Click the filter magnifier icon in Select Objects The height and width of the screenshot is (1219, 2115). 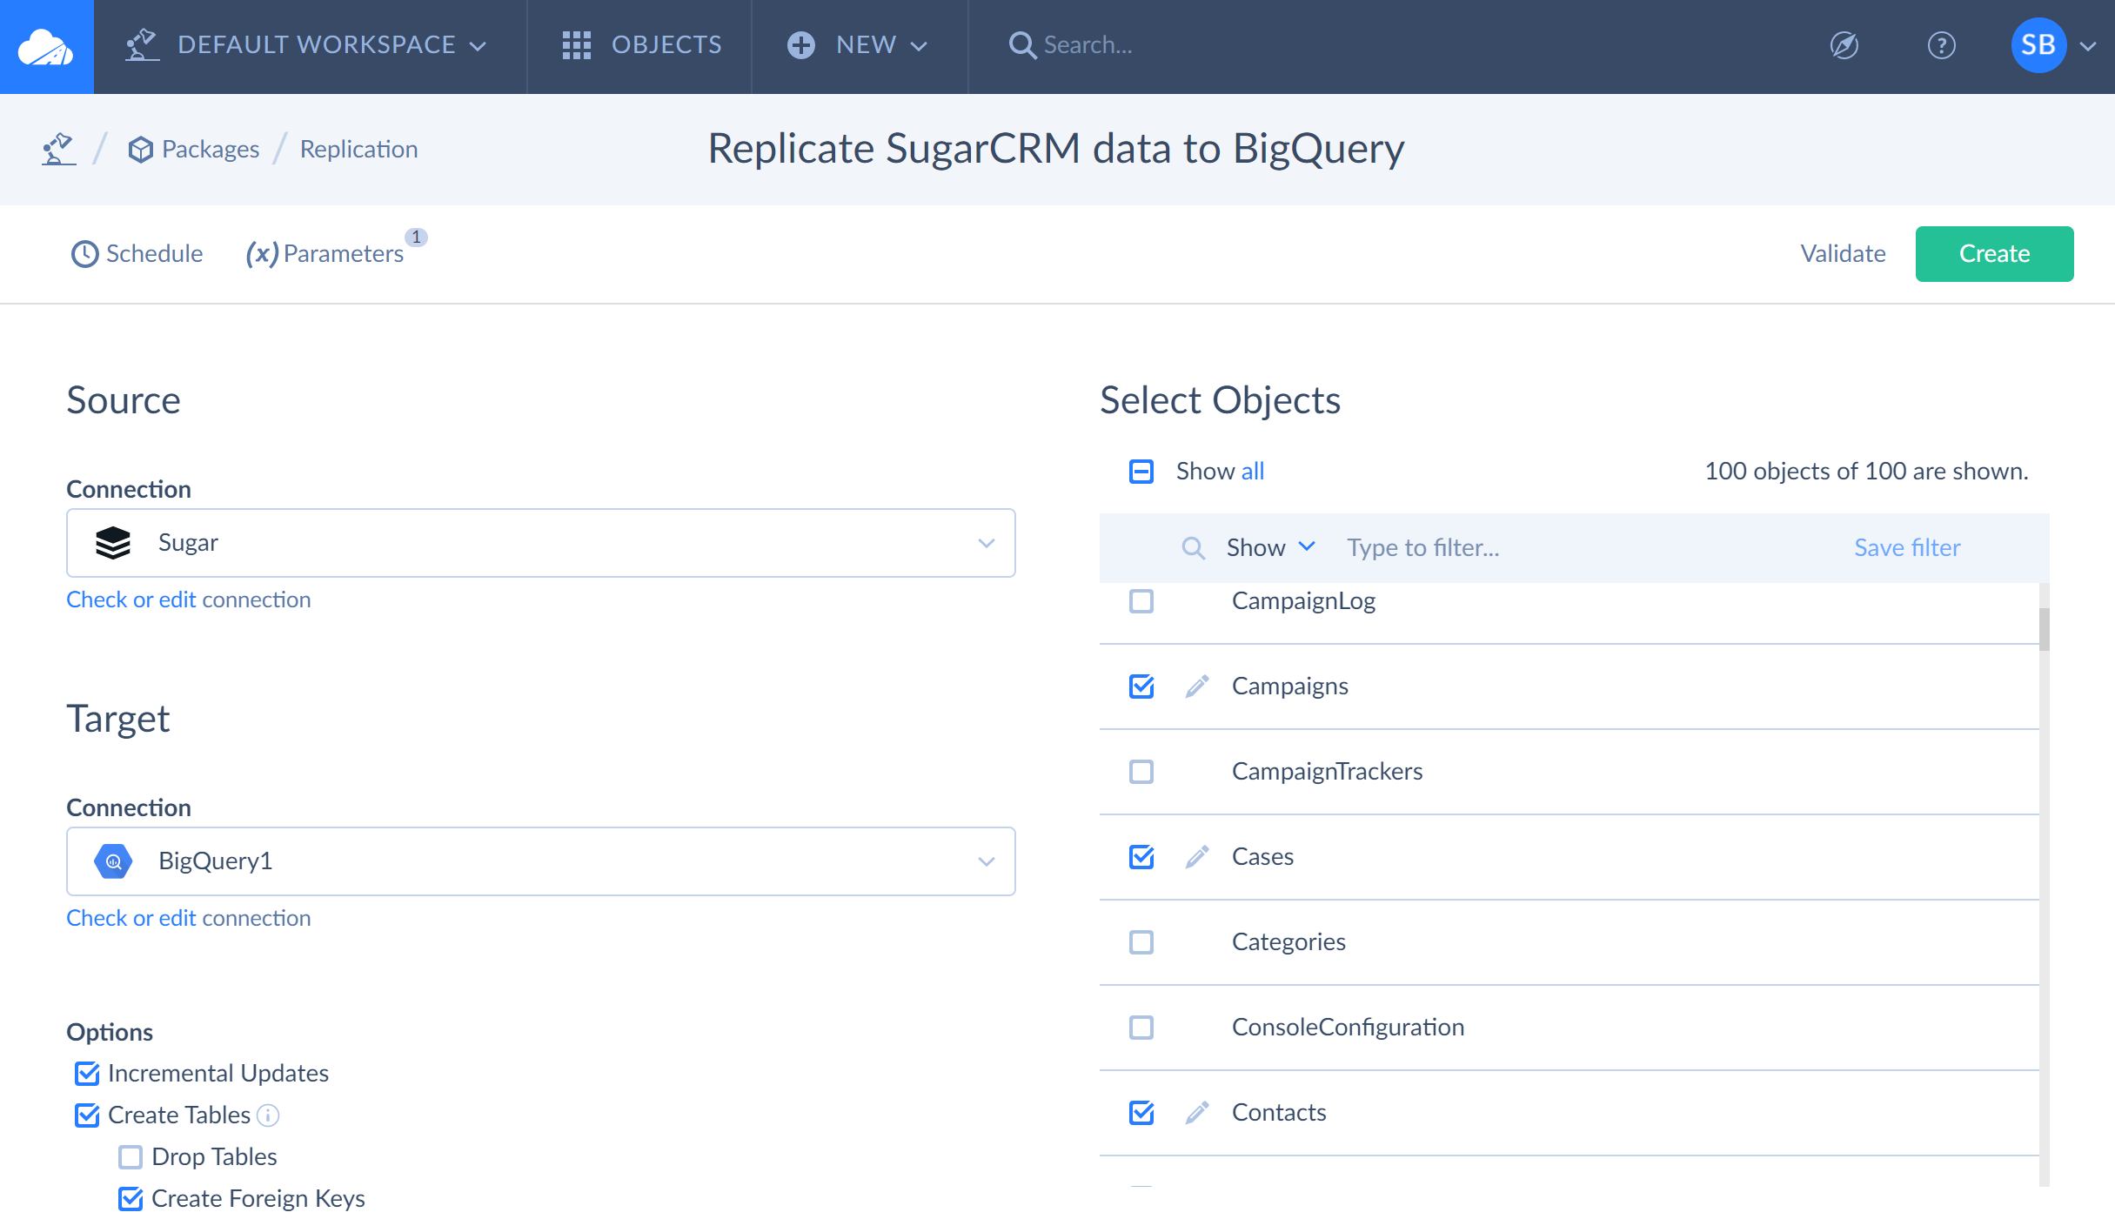coord(1193,548)
